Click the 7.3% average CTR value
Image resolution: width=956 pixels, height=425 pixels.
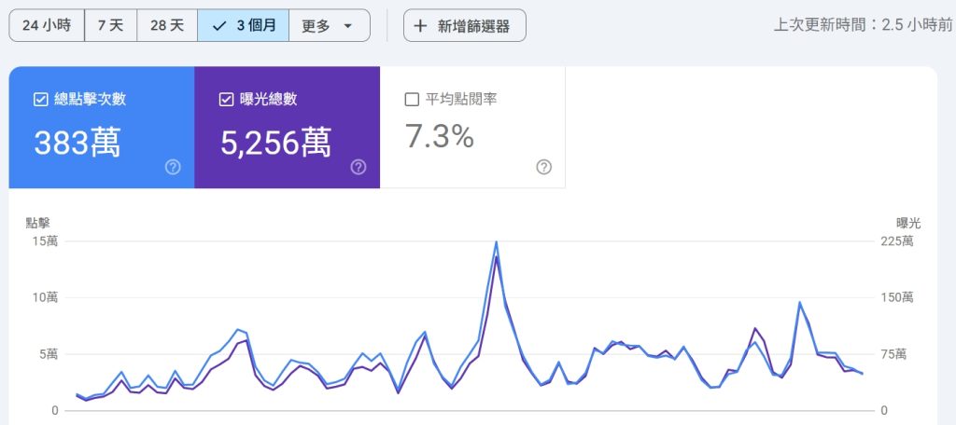click(x=440, y=136)
